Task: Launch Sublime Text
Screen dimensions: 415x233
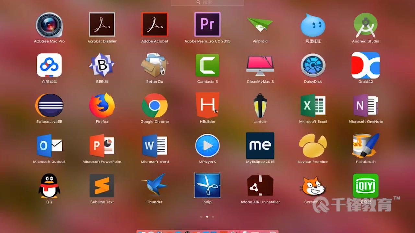Action: [102, 186]
